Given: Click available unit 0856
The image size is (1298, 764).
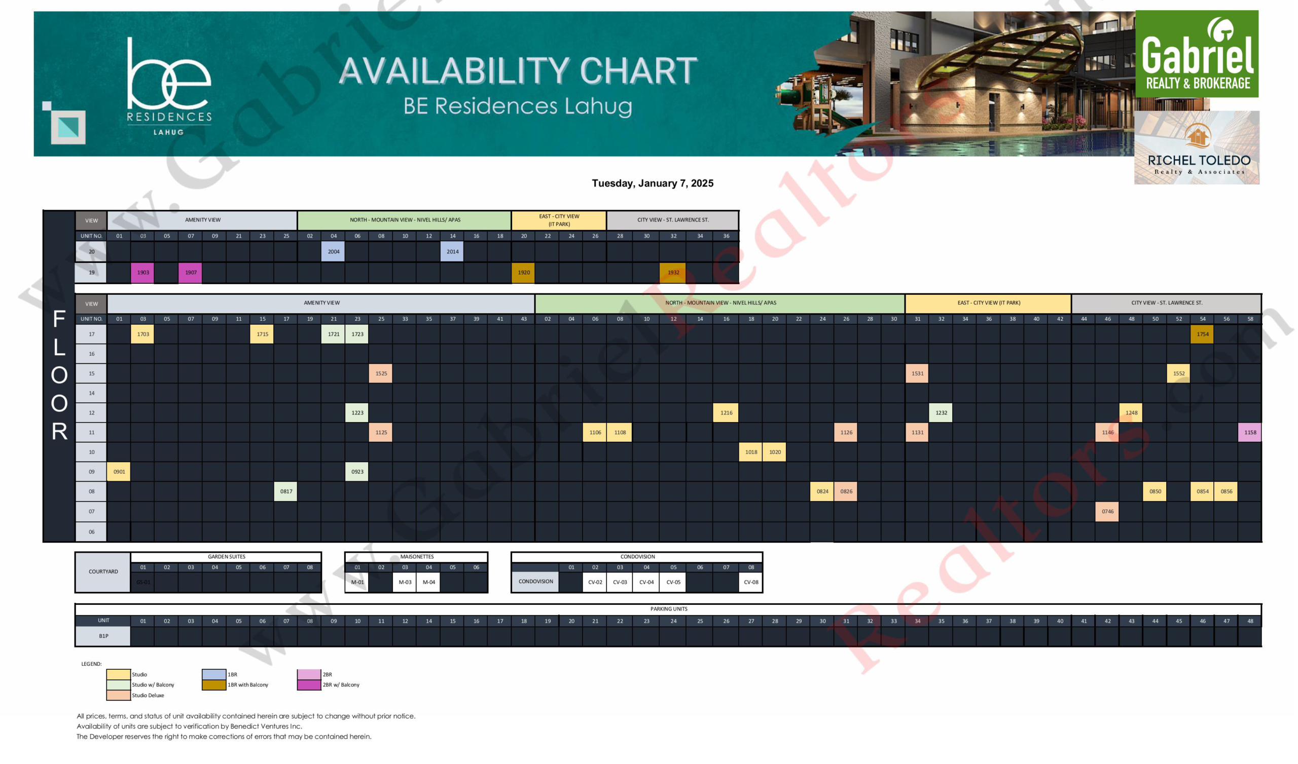Looking at the screenshot, I should point(1227,491).
